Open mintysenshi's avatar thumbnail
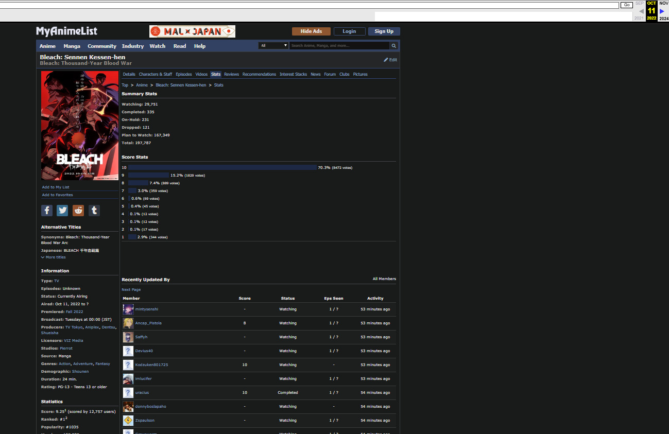The width and height of the screenshot is (669, 434). click(128, 309)
